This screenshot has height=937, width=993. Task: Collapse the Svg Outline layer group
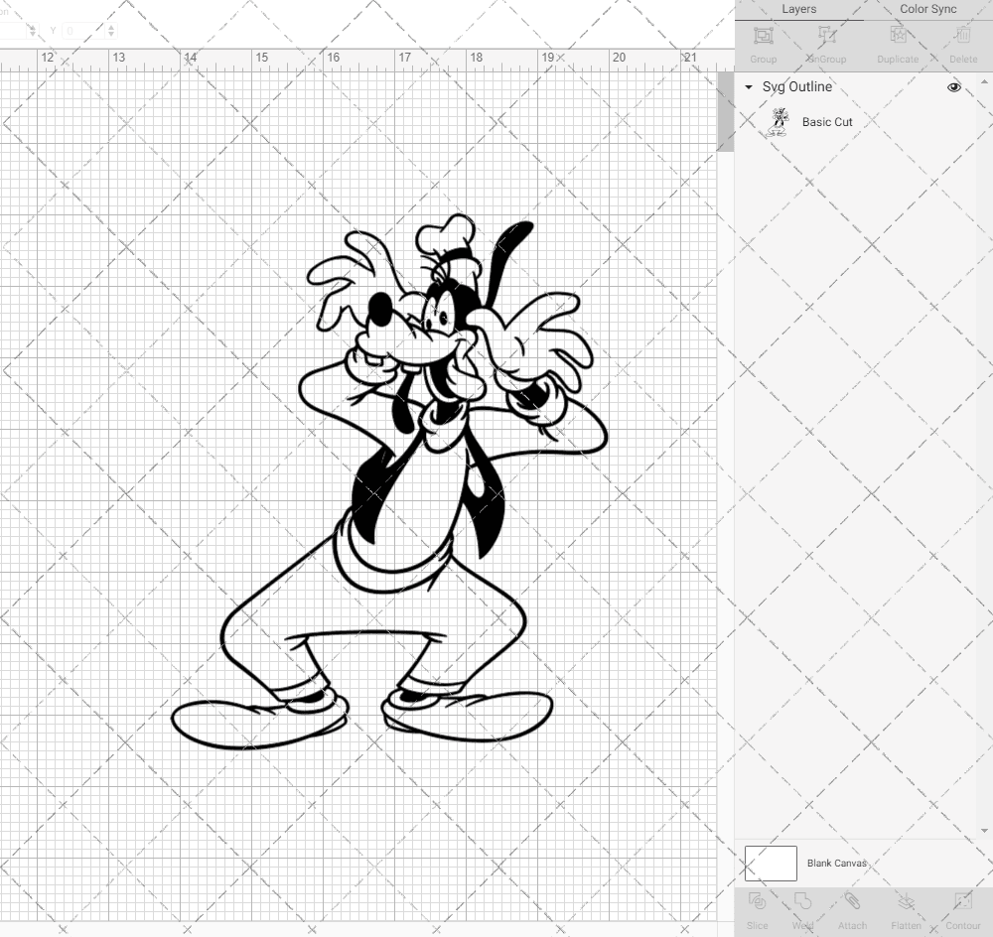pos(748,87)
